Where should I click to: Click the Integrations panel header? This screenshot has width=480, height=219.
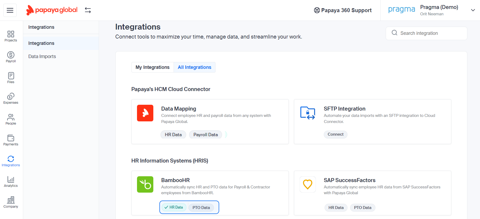click(41, 27)
